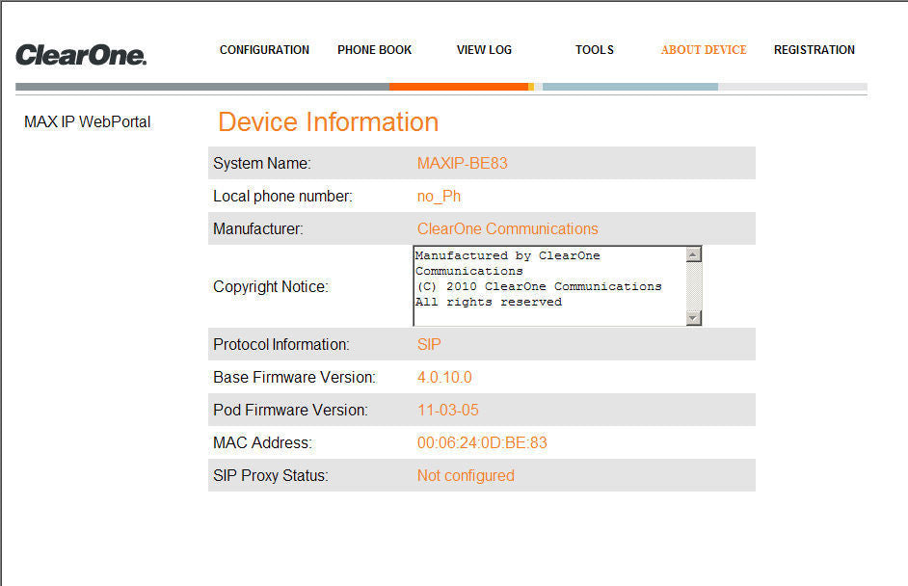Click the MAC address value
The height and width of the screenshot is (586, 908).
point(482,443)
